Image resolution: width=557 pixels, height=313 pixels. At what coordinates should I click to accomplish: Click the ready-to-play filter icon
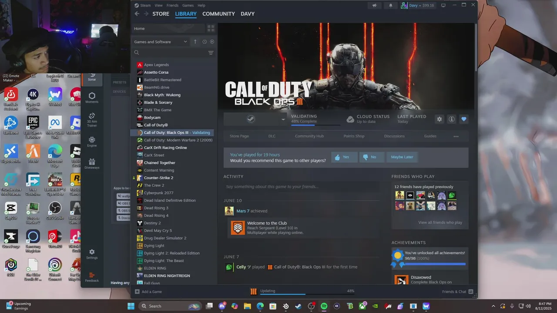coord(212,42)
